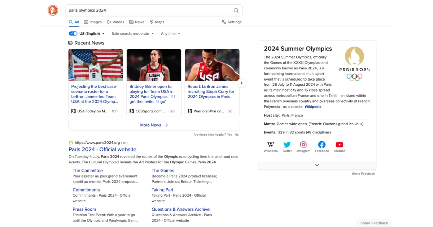This screenshot has height=227, width=433.
Task: Open the Instagram profile icon
Action: 303,145
